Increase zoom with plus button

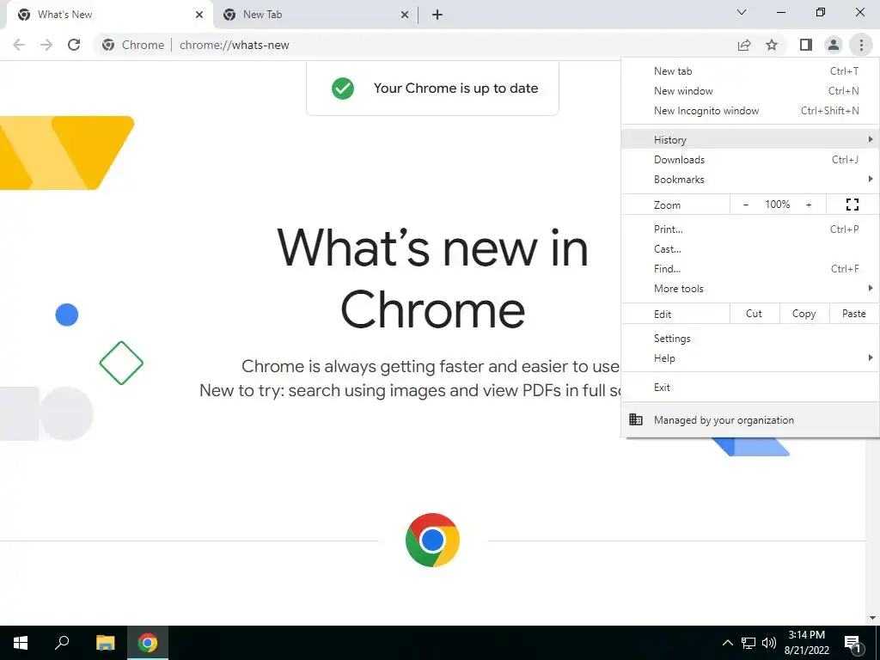point(809,205)
